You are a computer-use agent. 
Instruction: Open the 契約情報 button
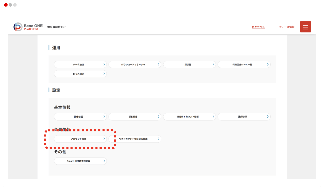(x=135, y=117)
